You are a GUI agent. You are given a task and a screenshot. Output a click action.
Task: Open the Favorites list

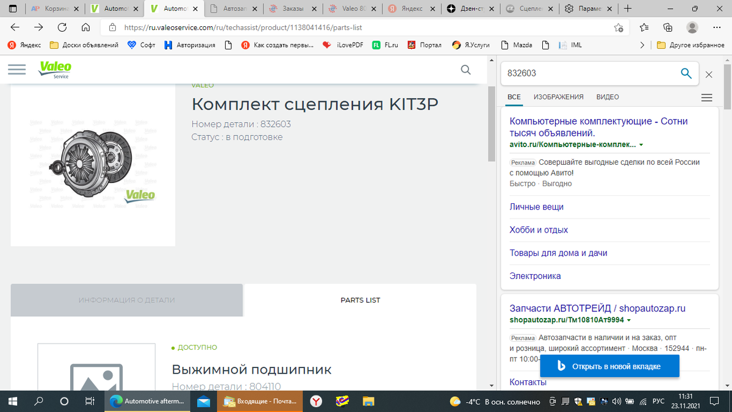pyautogui.click(x=645, y=27)
